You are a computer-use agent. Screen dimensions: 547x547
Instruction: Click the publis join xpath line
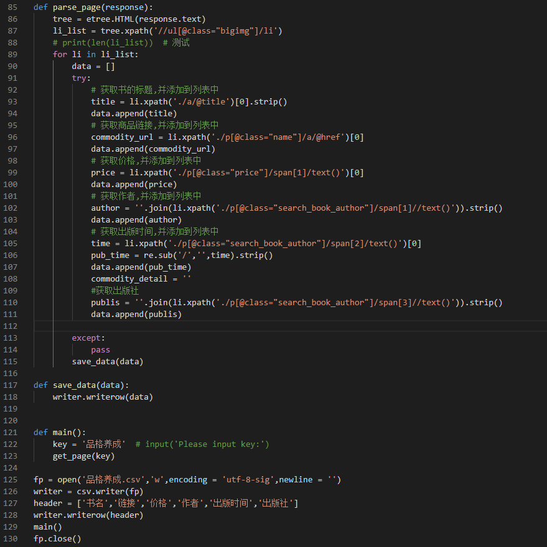297,303
